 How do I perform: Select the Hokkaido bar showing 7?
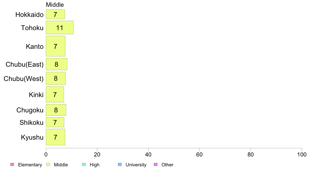click(55, 14)
